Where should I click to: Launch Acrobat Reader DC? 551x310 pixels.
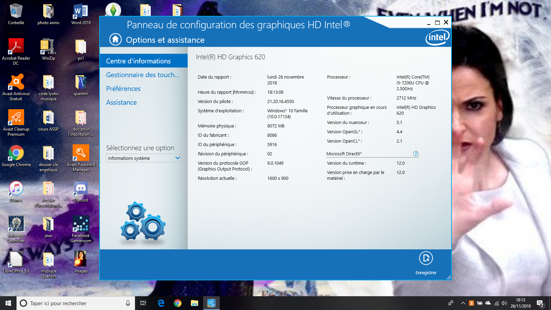[x=16, y=52]
